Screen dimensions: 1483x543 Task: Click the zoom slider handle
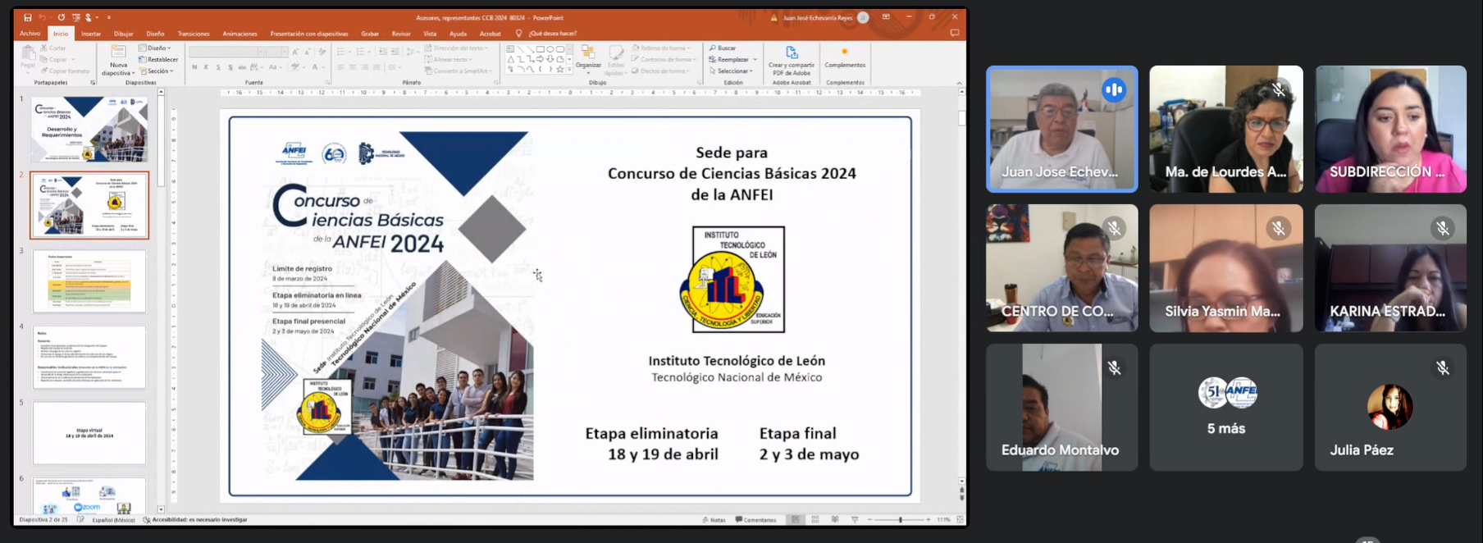(900, 520)
